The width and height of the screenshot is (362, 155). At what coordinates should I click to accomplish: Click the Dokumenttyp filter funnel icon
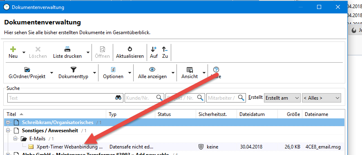73,70
